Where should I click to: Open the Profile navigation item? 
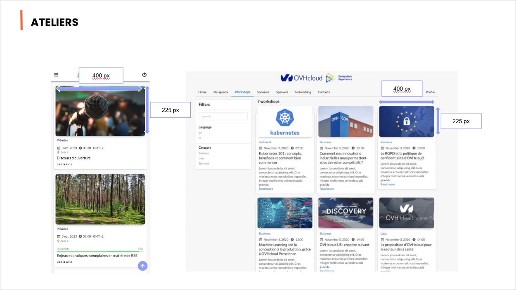pos(430,92)
